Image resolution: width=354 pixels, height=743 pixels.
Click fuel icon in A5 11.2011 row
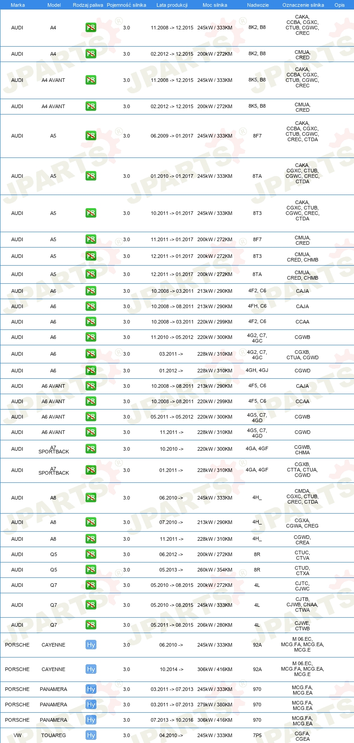point(91,239)
